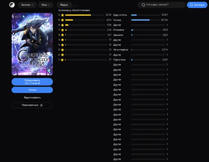This screenshot has height=162, width=209.
Task: Go to the Форум page
Action: coord(64,5)
